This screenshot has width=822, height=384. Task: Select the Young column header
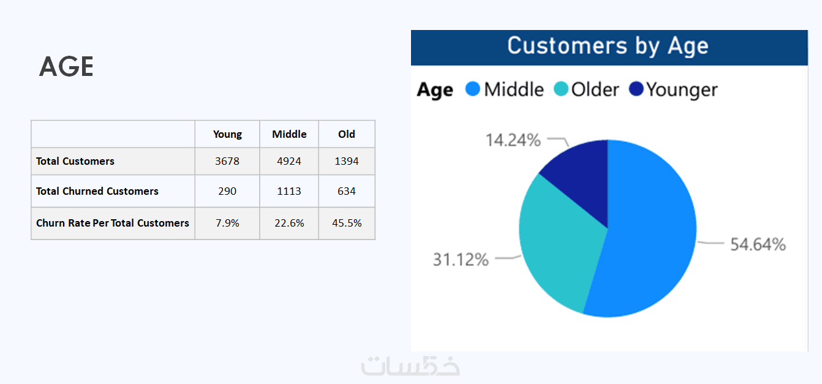[227, 134]
